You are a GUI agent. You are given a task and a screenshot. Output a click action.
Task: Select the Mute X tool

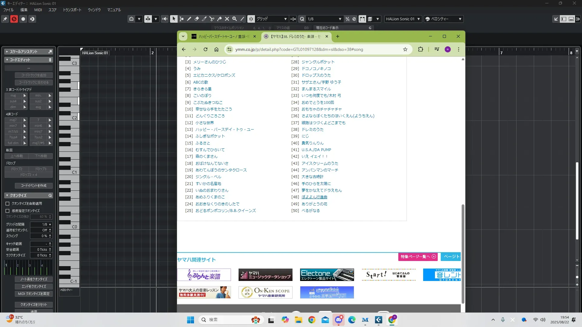(227, 19)
